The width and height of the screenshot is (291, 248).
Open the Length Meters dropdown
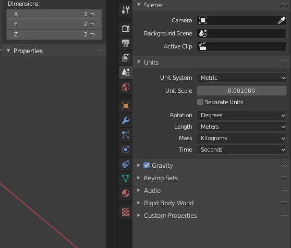coord(241,127)
